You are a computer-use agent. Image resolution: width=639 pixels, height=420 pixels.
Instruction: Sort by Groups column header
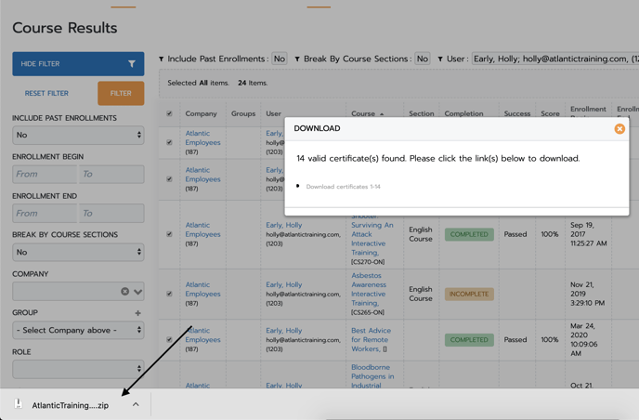[x=243, y=113]
